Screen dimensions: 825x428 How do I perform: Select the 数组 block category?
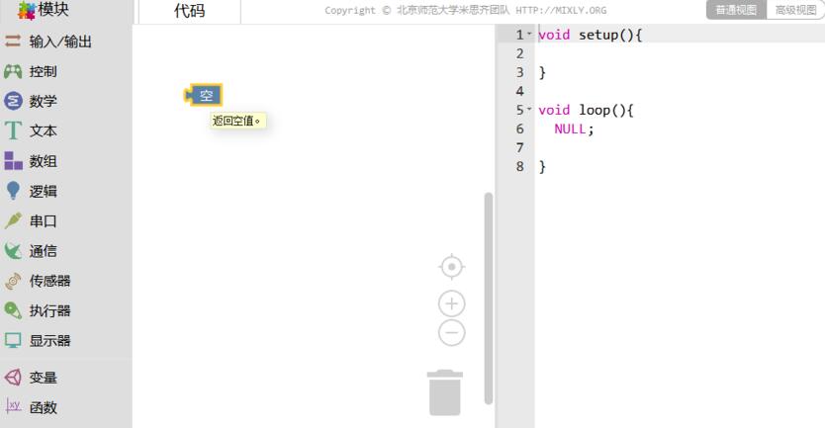point(43,161)
